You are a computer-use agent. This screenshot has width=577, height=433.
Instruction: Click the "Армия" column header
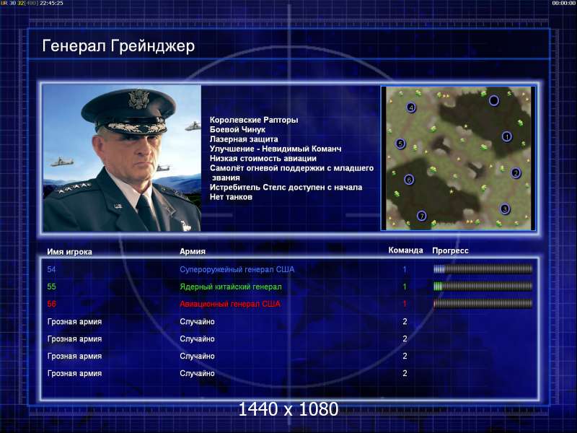[193, 251]
